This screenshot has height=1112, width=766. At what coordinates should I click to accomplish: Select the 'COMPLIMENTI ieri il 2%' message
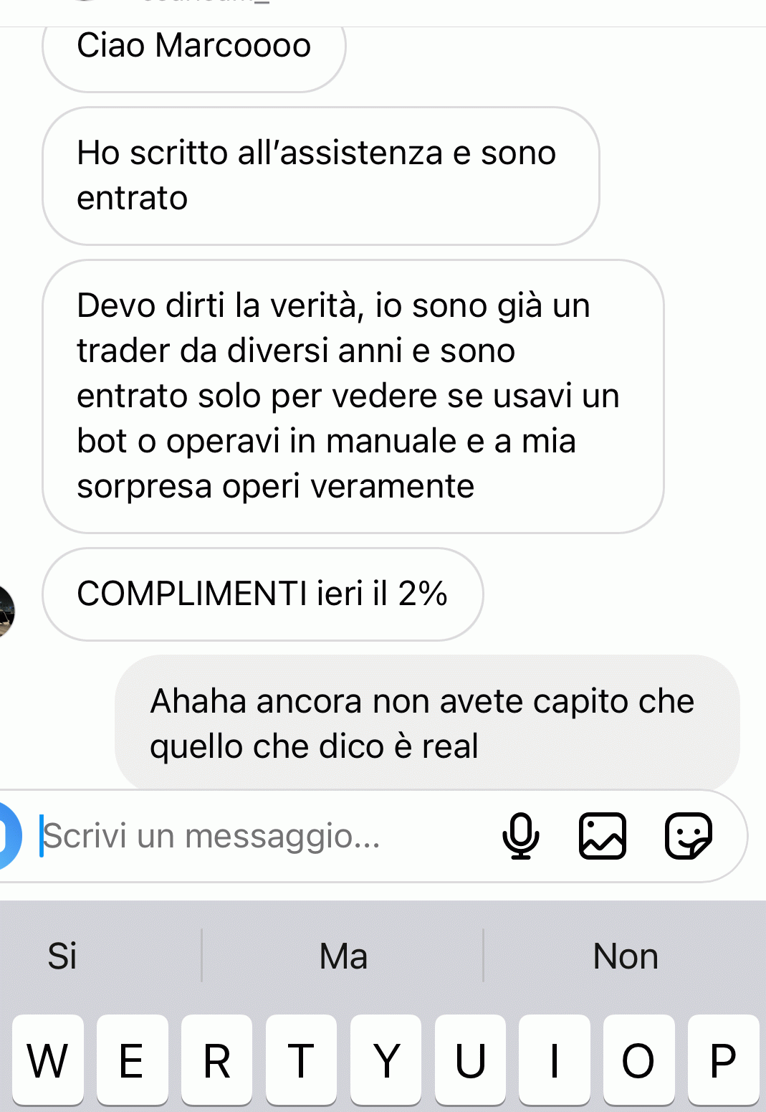coord(263,594)
